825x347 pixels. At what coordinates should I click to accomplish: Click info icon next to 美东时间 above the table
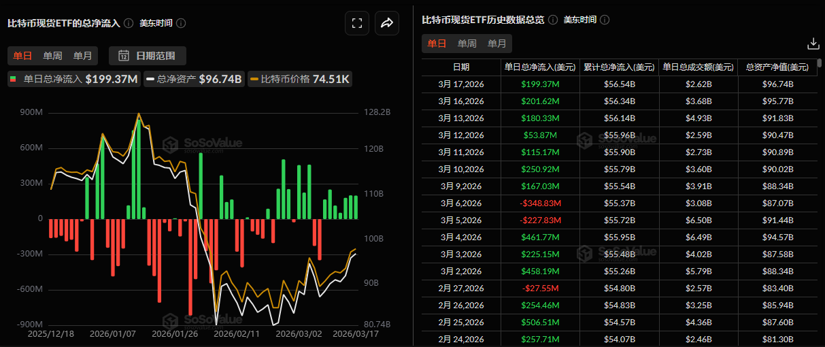[x=605, y=20]
